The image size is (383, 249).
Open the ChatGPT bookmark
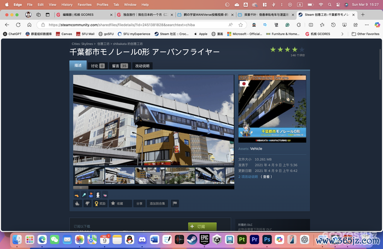coord(12,34)
